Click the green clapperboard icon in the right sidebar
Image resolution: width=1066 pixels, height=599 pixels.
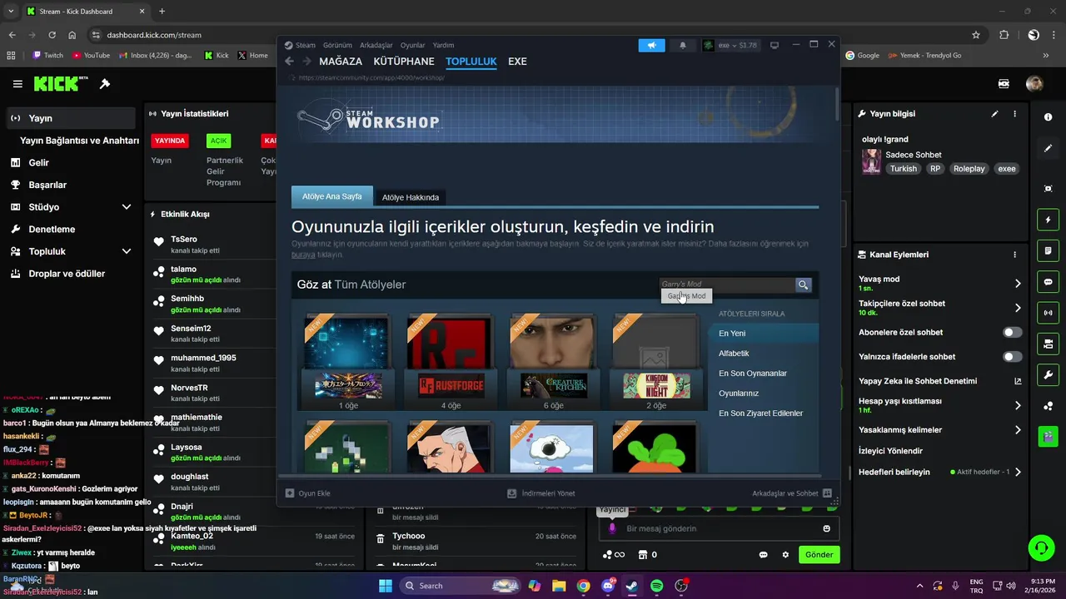tap(1048, 436)
